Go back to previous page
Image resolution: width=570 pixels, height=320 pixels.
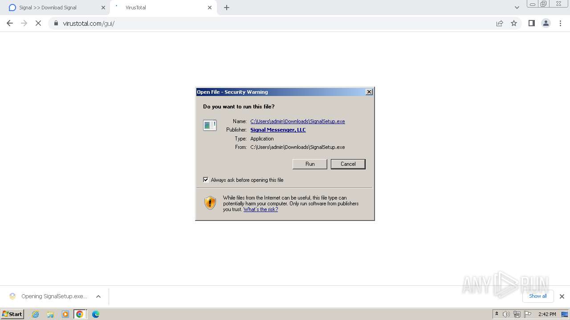click(10, 23)
